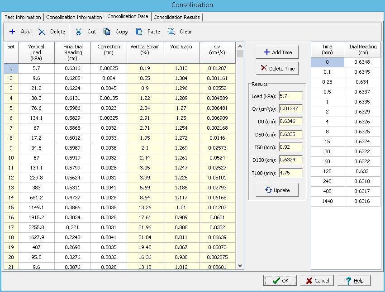Cancel the Consolidation dialog

point(317,281)
